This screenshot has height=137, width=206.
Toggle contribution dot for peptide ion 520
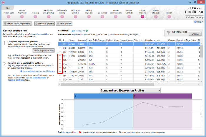60,67
